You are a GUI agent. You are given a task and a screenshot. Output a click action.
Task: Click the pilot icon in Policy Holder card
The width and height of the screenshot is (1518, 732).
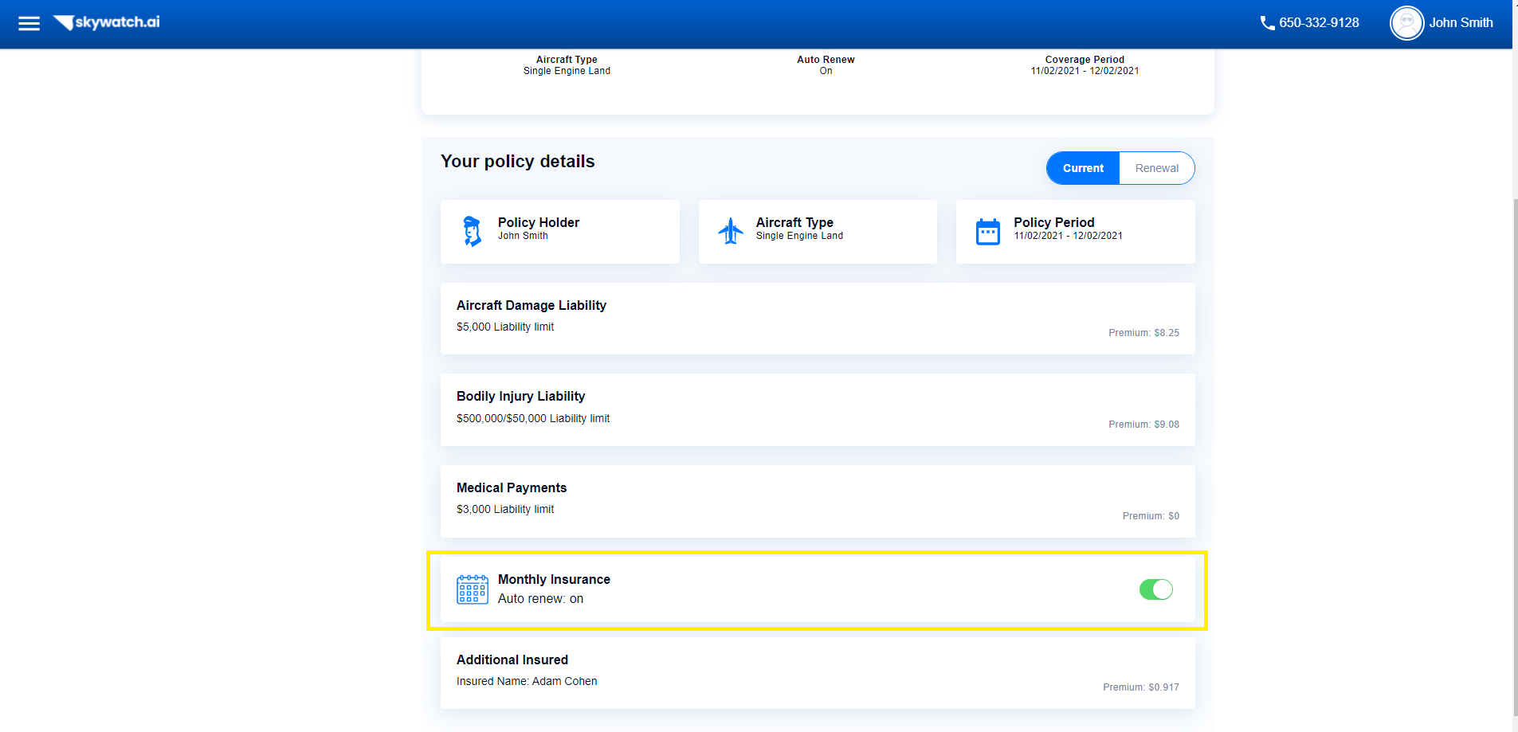coord(473,231)
